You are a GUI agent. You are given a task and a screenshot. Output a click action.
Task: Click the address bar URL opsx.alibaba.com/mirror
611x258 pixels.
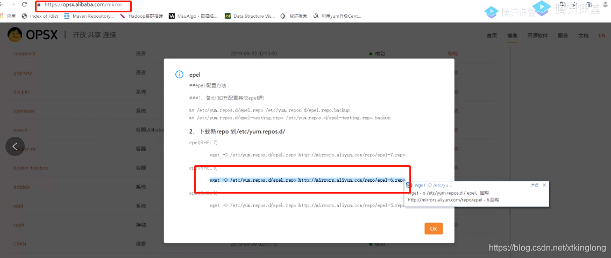tap(84, 5)
